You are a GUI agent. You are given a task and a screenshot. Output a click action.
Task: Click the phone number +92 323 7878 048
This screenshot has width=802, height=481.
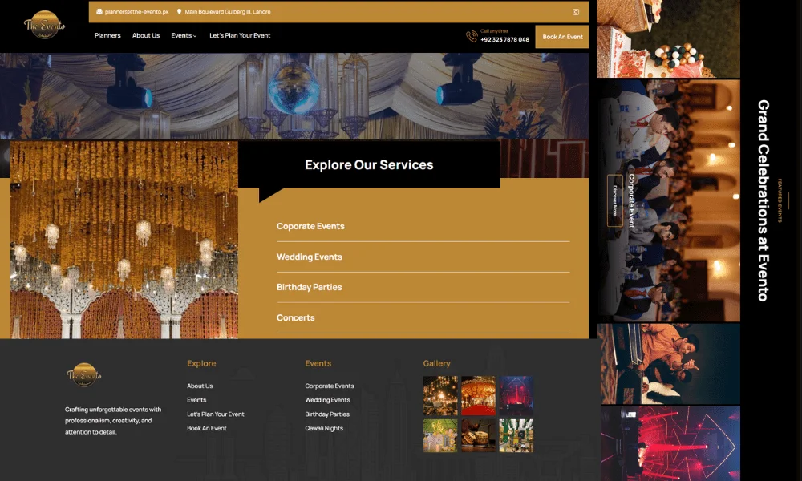pyautogui.click(x=504, y=40)
